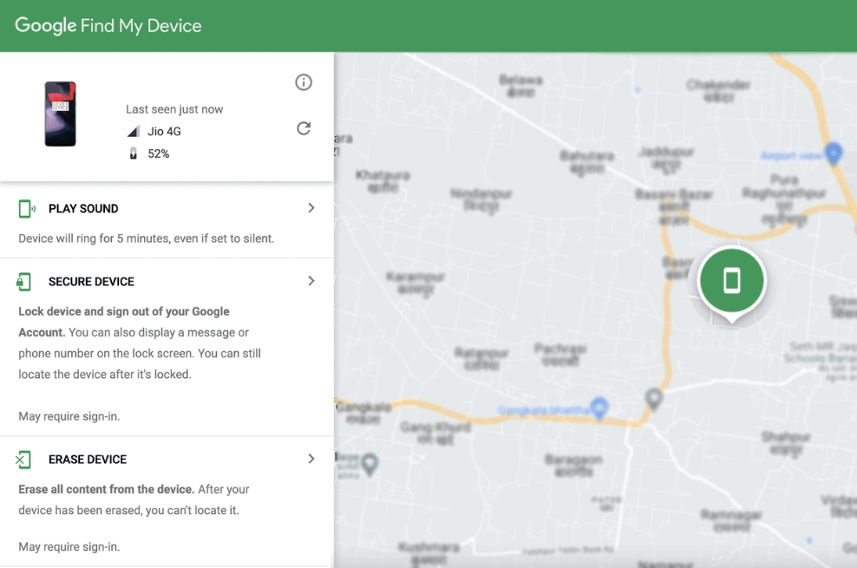
Task: Click the Play Sound phone icon
Action: [x=27, y=209]
